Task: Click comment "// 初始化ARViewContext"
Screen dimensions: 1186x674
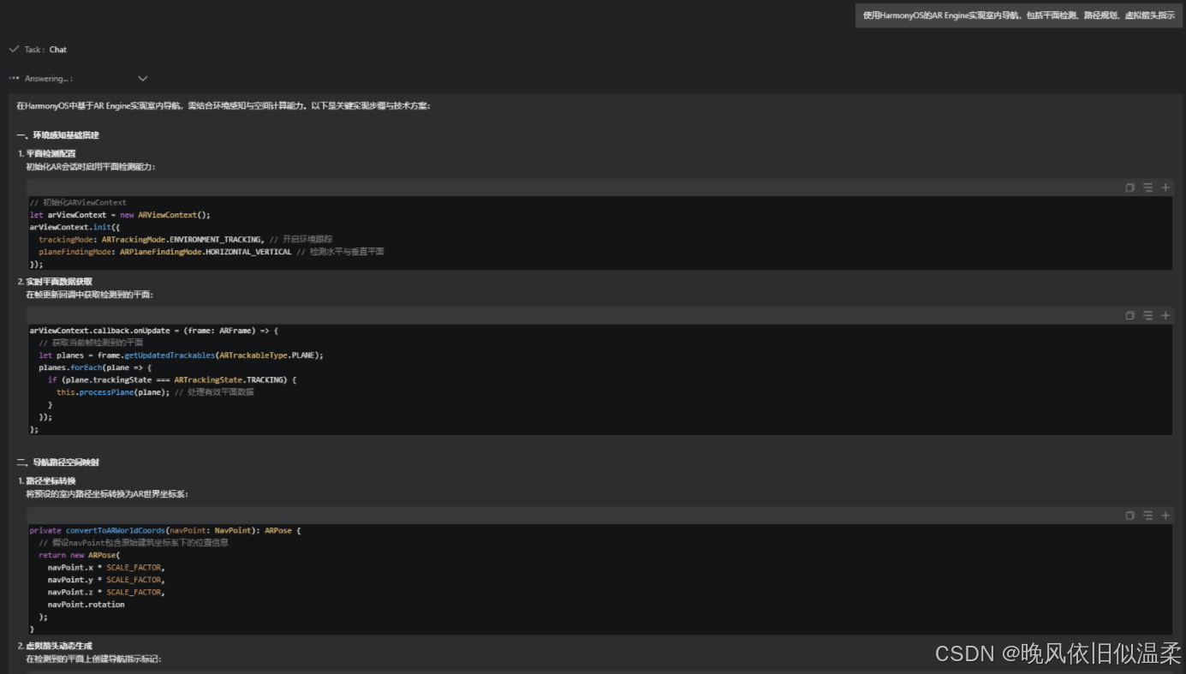Action: pyautogui.click(x=78, y=203)
